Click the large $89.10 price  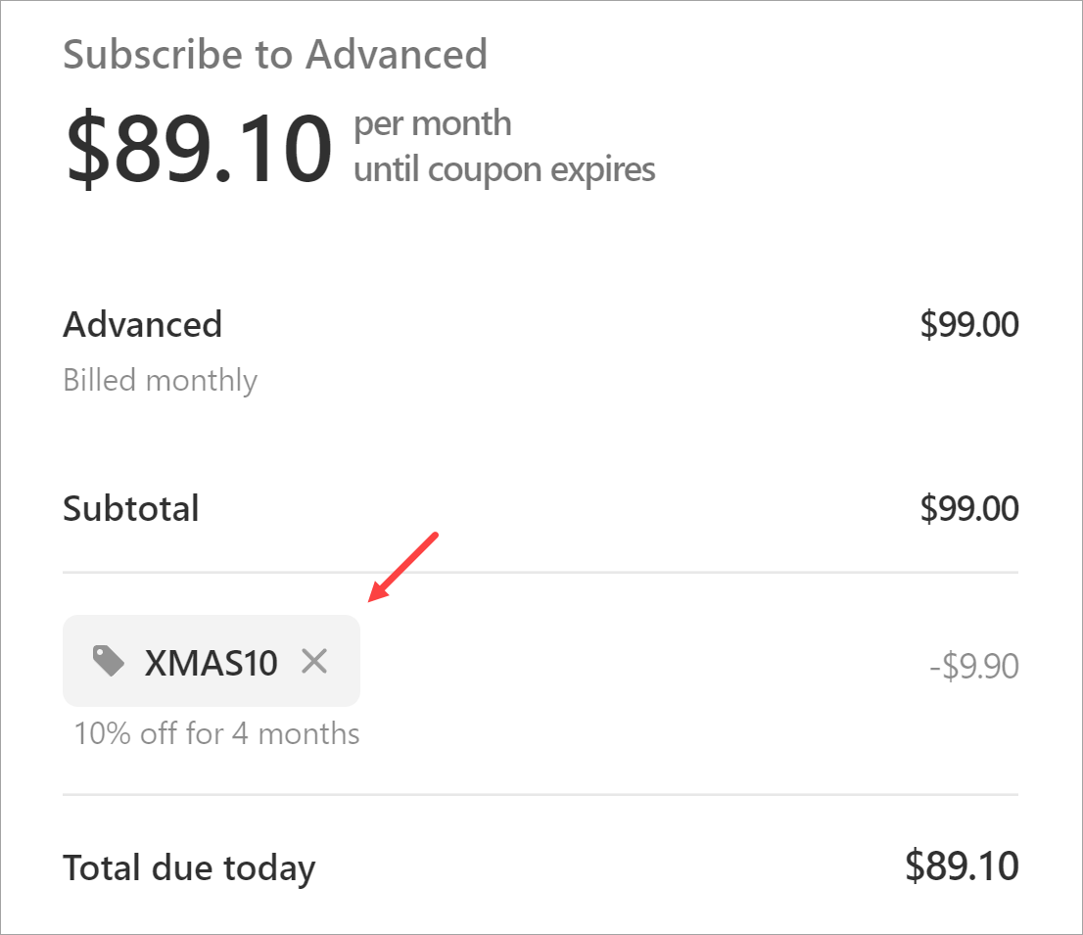click(x=199, y=149)
